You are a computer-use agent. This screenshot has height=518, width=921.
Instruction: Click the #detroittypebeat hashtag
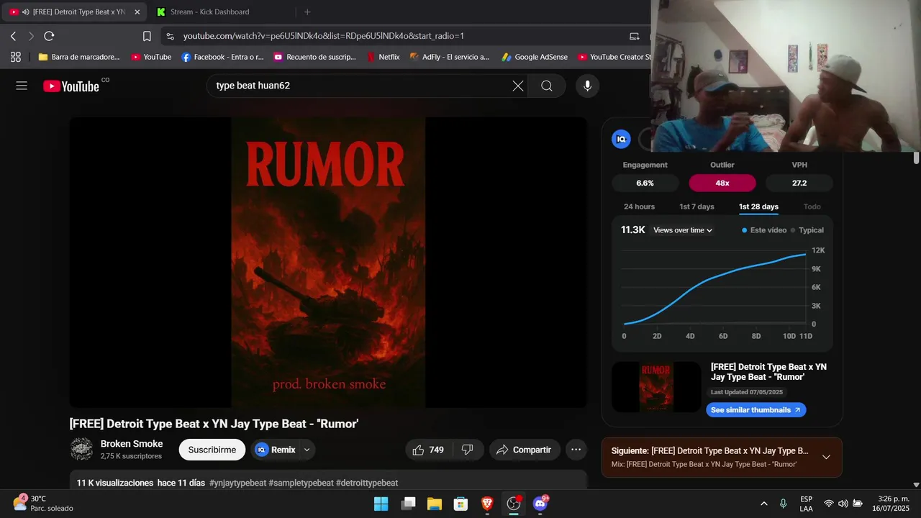[x=367, y=483]
